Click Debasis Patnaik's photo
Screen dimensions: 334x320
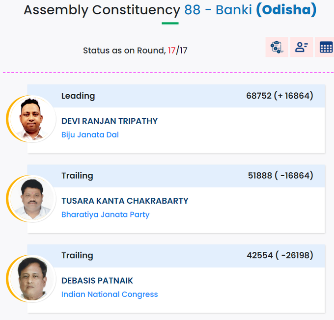31,278
